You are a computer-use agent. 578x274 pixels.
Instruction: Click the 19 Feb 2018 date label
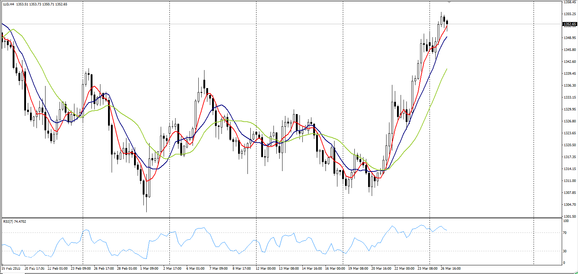click(11, 269)
